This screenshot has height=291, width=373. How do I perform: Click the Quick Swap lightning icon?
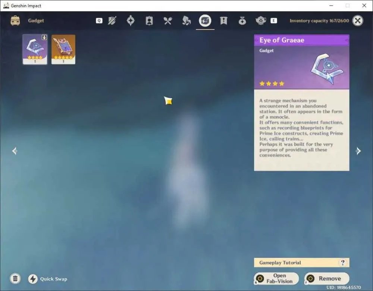(33, 279)
